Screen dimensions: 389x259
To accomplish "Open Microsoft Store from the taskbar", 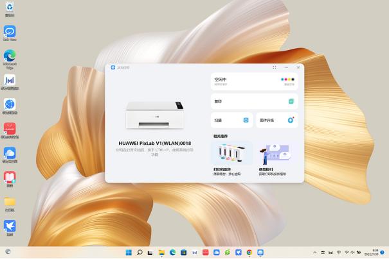I will (x=183, y=253).
